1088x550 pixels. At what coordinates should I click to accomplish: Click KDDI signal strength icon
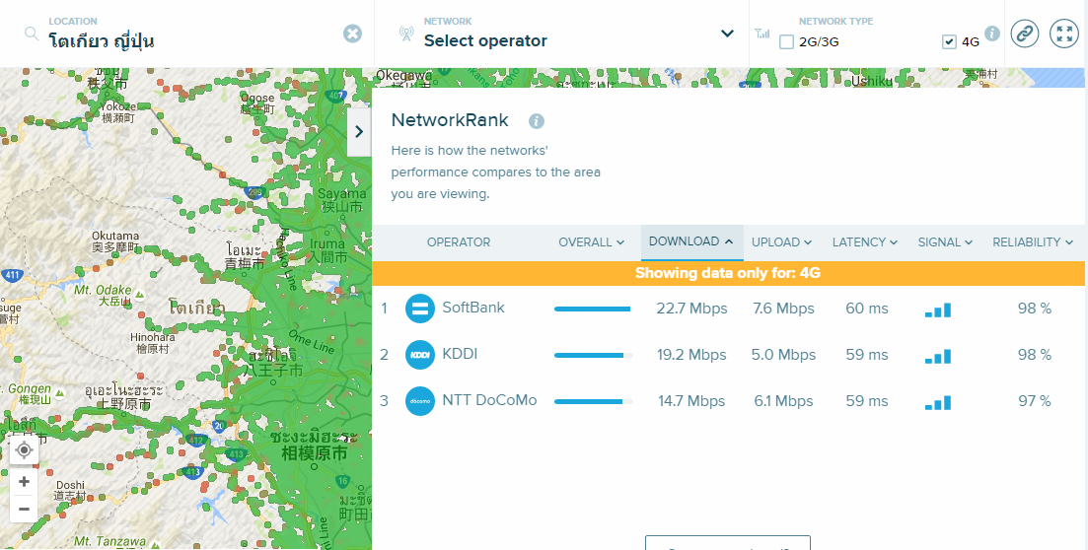(938, 357)
